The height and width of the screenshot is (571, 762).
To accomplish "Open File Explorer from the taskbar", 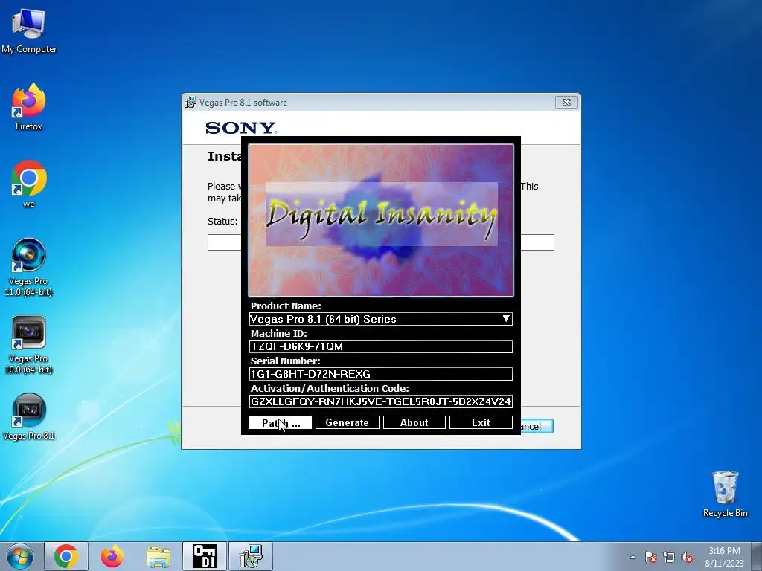I will [159, 556].
